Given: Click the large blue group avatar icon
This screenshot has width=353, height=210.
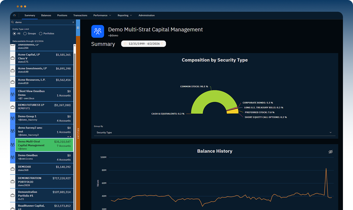Looking at the screenshot, I should pos(98,31).
